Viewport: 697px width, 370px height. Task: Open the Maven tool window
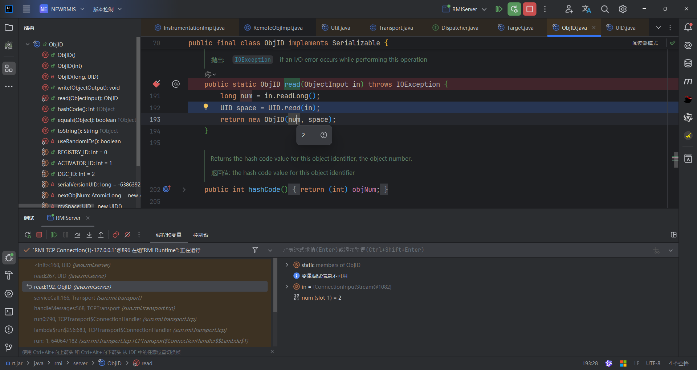coord(688,81)
